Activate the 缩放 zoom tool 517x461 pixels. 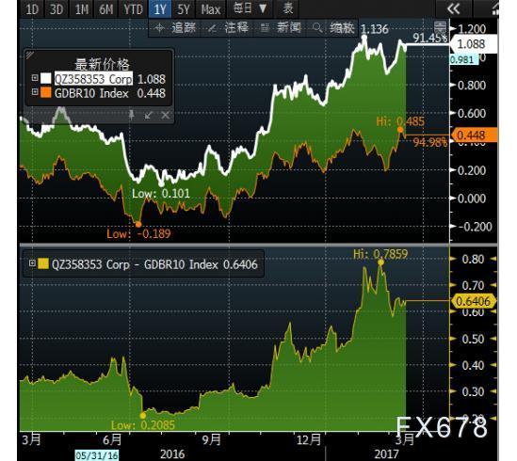tap(333, 28)
